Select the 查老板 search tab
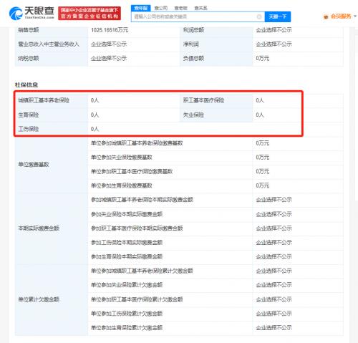 coord(180,8)
